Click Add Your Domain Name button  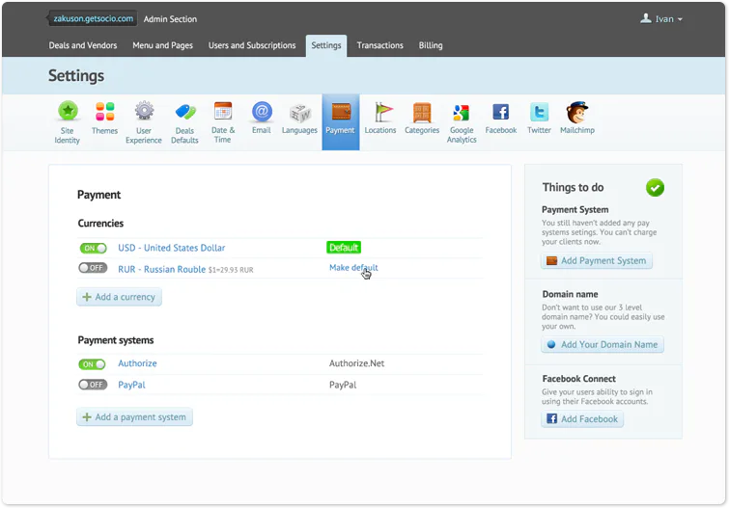(603, 344)
